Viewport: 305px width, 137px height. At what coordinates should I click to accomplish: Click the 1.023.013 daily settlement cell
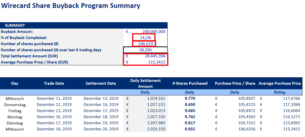[x=156, y=111]
